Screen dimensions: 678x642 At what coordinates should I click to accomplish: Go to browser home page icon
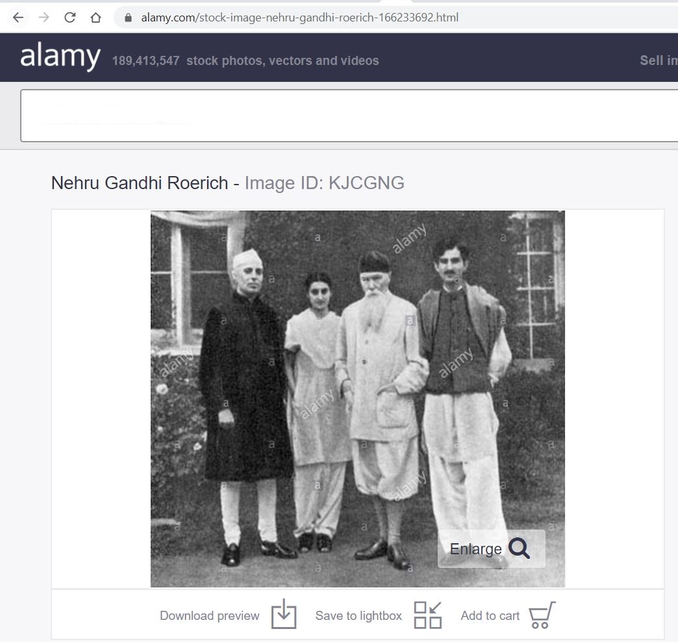tap(95, 18)
